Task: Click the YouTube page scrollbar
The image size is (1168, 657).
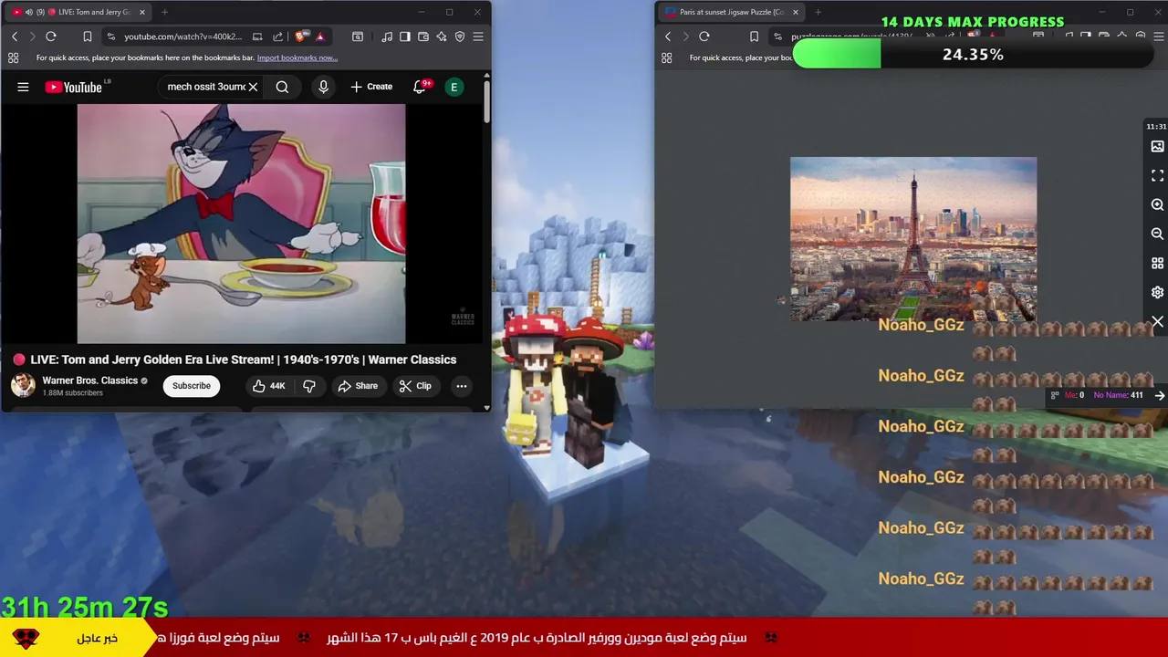Action: click(x=487, y=102)
